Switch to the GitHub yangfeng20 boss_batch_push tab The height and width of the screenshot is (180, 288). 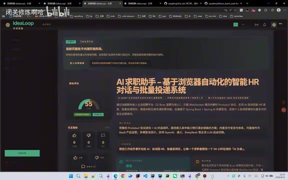coord(223,3)
